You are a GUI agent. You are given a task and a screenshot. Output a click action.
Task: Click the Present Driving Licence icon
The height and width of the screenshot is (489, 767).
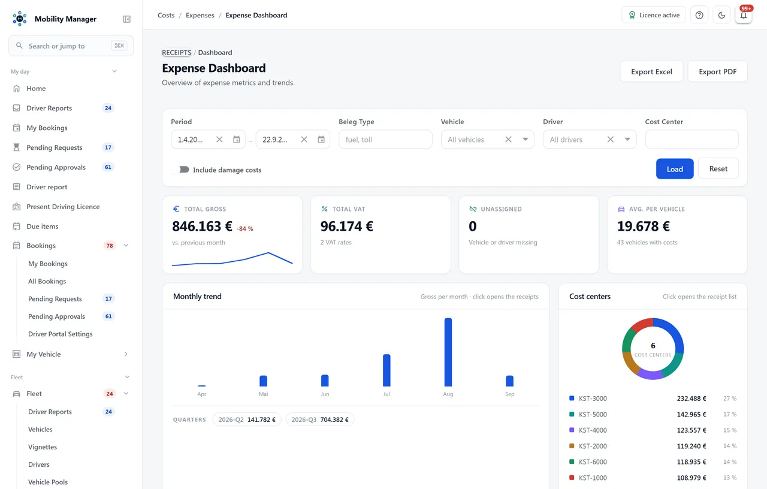16,207
